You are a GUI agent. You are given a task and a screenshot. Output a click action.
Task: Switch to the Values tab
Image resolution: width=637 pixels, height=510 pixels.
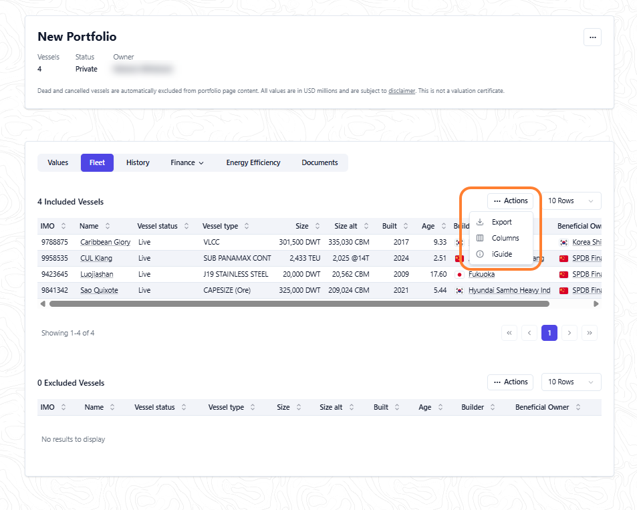pos(57,162)
